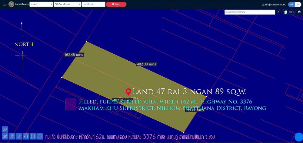
Task: Click the title deed number input field
Action: [93, 5]
